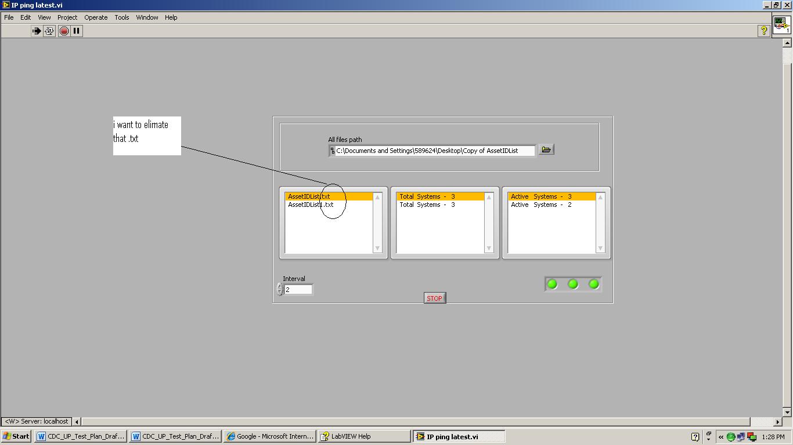Click the context help question mark
The height and width of the screenshot is (445, 793).
pos(764,31)
